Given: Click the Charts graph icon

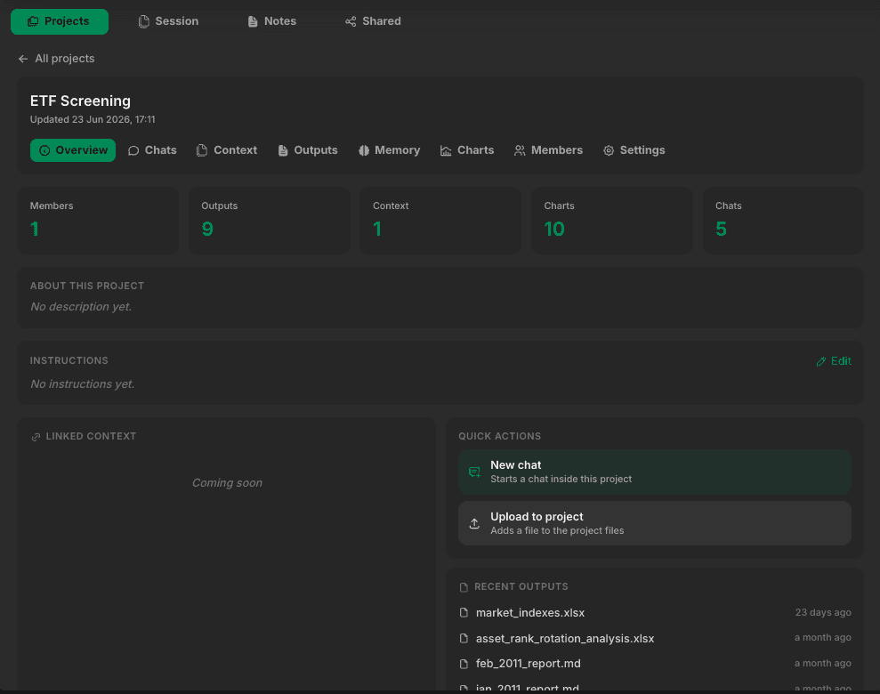Looking at the screenshot, I should pos(446,150).
